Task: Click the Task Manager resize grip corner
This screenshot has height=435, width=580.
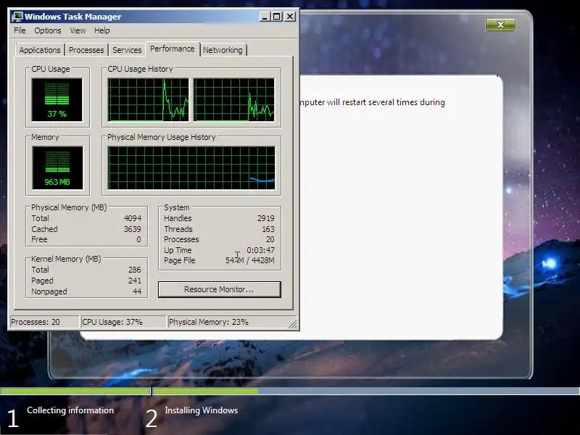Action: 293,324
